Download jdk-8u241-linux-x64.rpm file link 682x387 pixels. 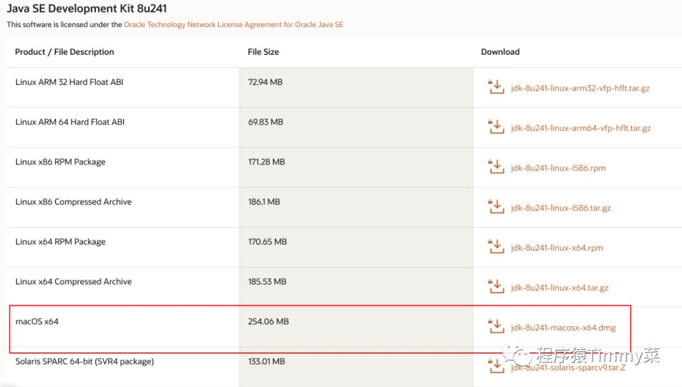coord(557,248)
